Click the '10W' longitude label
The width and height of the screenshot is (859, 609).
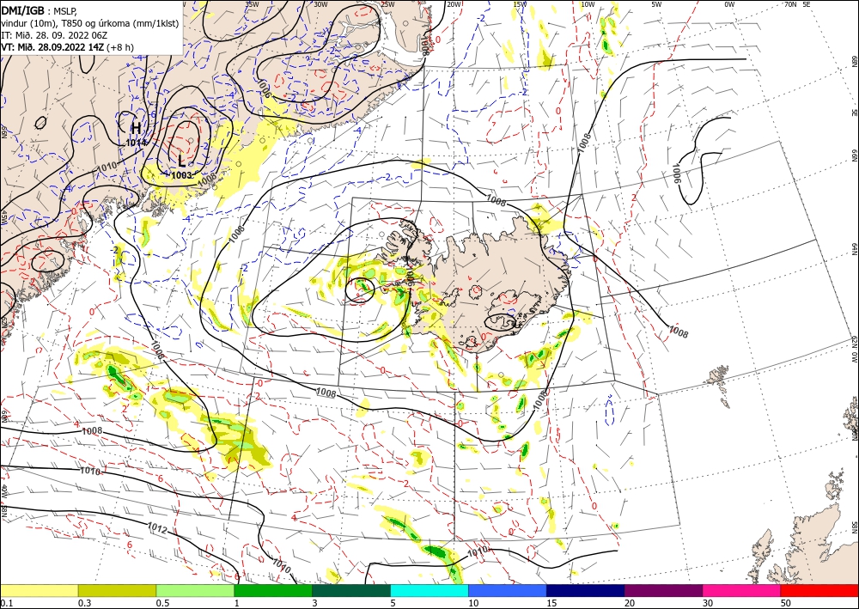[588, 4]
